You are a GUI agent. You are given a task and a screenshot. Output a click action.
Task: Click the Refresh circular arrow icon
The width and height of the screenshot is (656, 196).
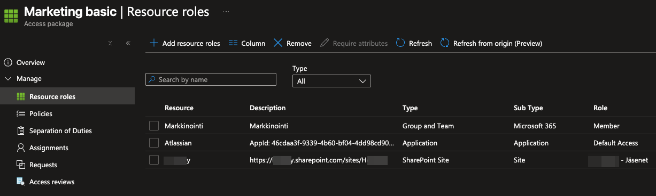click(x=400, y=43)
